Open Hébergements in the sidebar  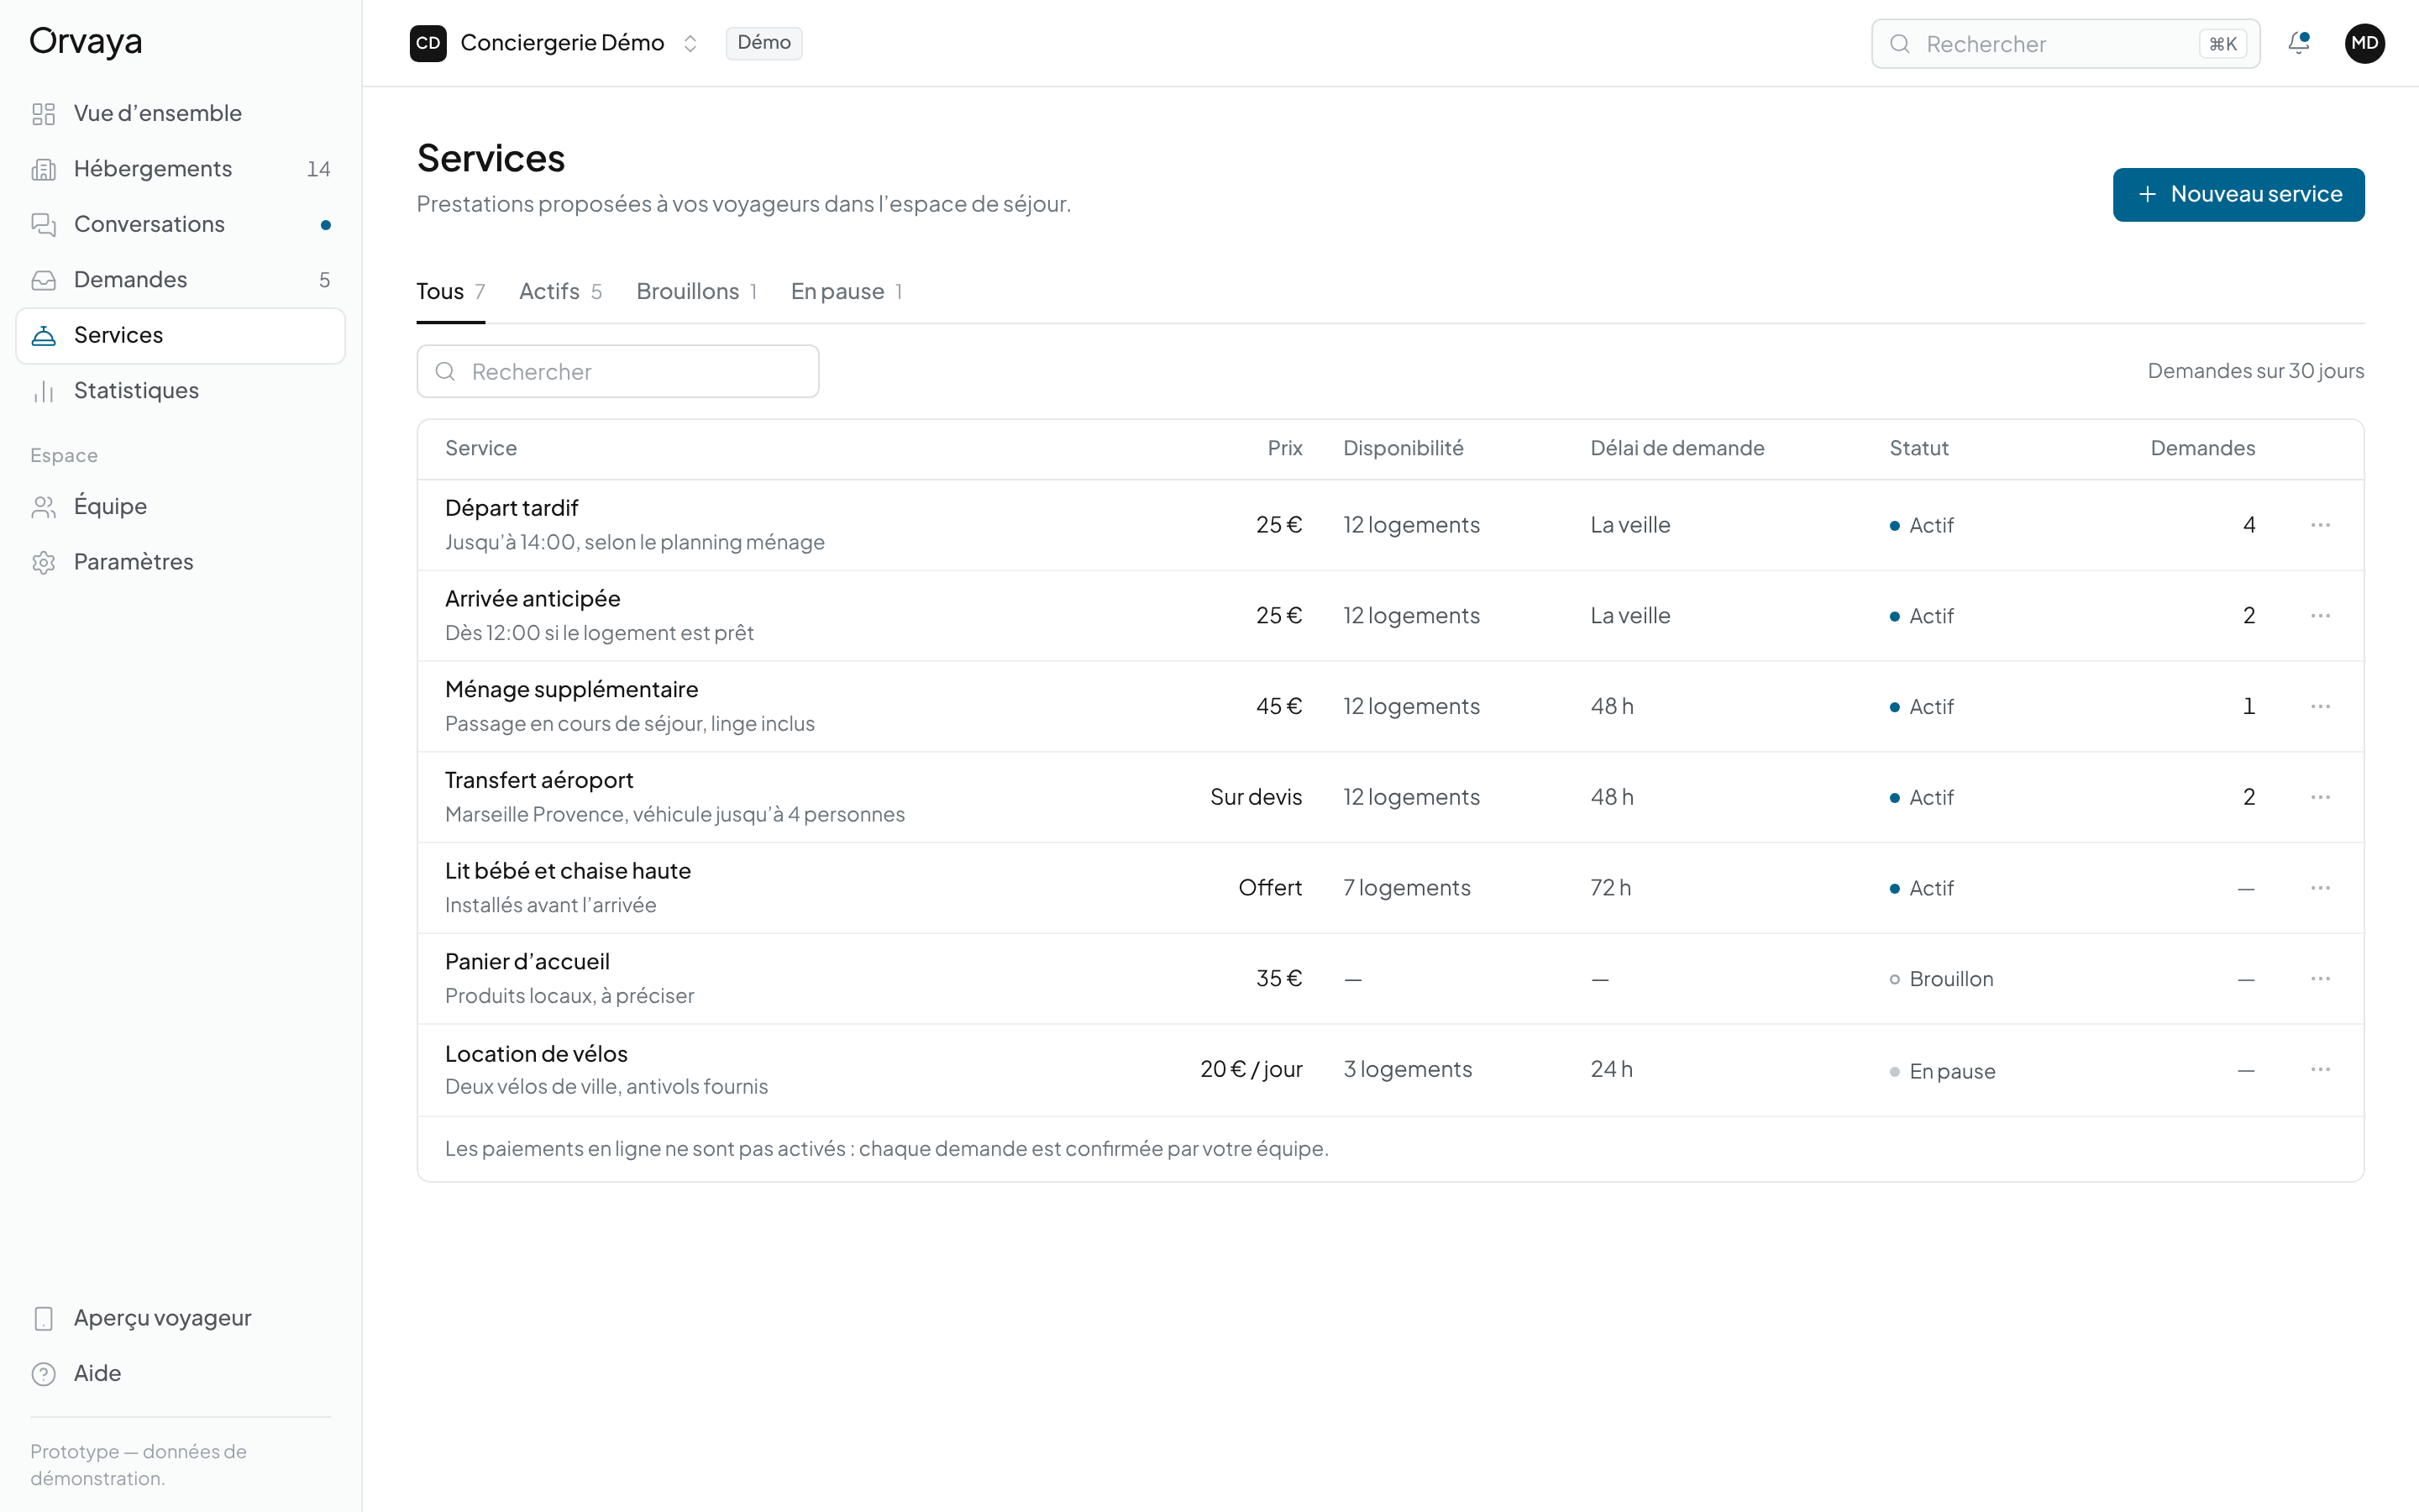point(180,169)
